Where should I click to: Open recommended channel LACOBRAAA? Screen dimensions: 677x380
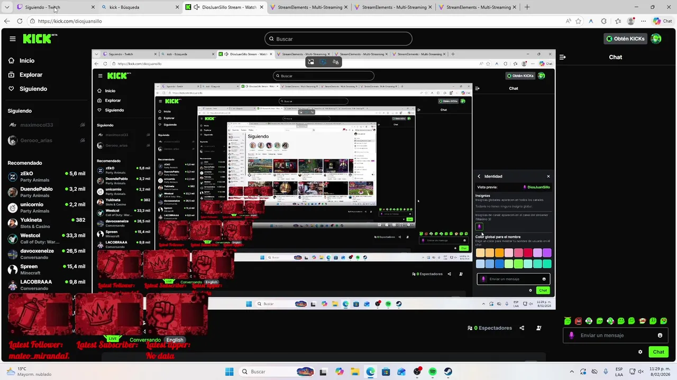click(x=47, y=284)
